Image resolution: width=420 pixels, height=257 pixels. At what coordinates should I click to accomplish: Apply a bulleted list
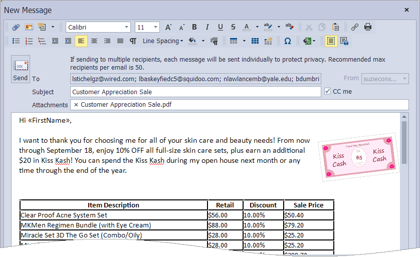click(16, 41)
